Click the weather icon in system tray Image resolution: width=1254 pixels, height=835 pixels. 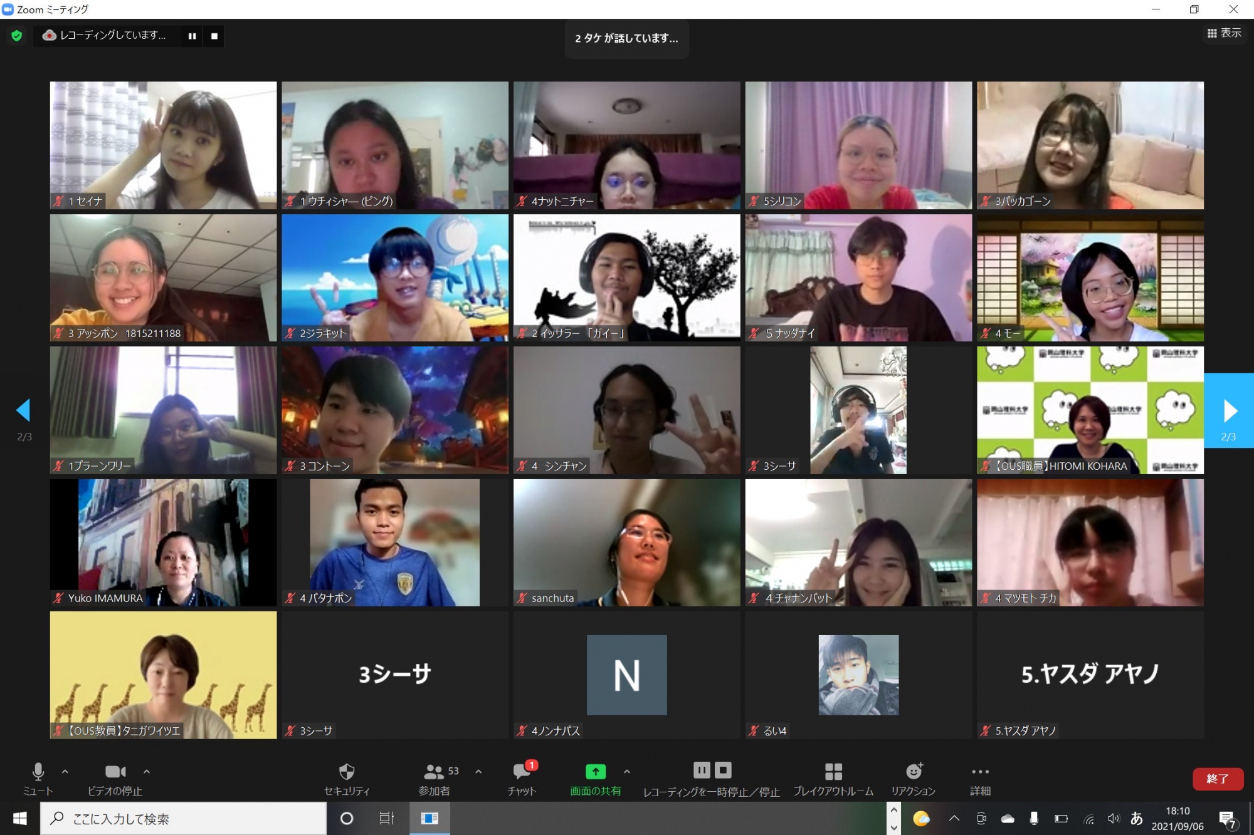921,818
